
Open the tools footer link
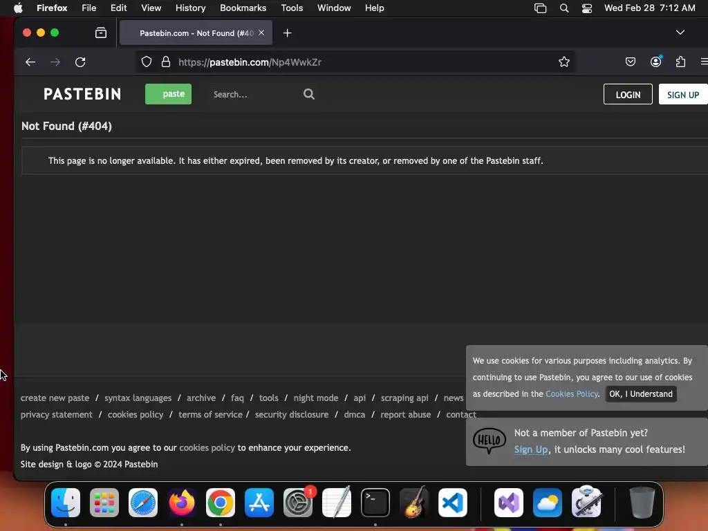pyautogui.click(x=269, y=398)
